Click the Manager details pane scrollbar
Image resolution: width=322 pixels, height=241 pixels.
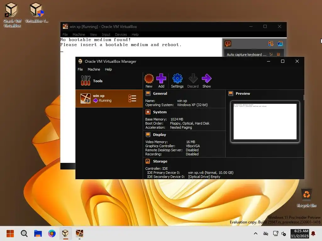pyautogui.click(x=303, y=98)
